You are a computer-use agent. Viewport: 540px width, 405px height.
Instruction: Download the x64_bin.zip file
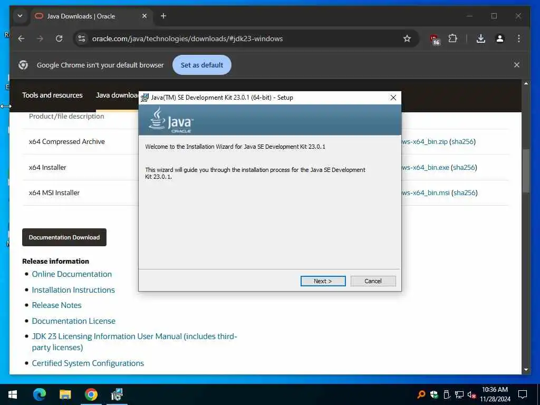[425, 141]
